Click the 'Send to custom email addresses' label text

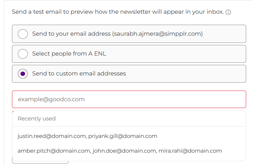coord(79,73)
